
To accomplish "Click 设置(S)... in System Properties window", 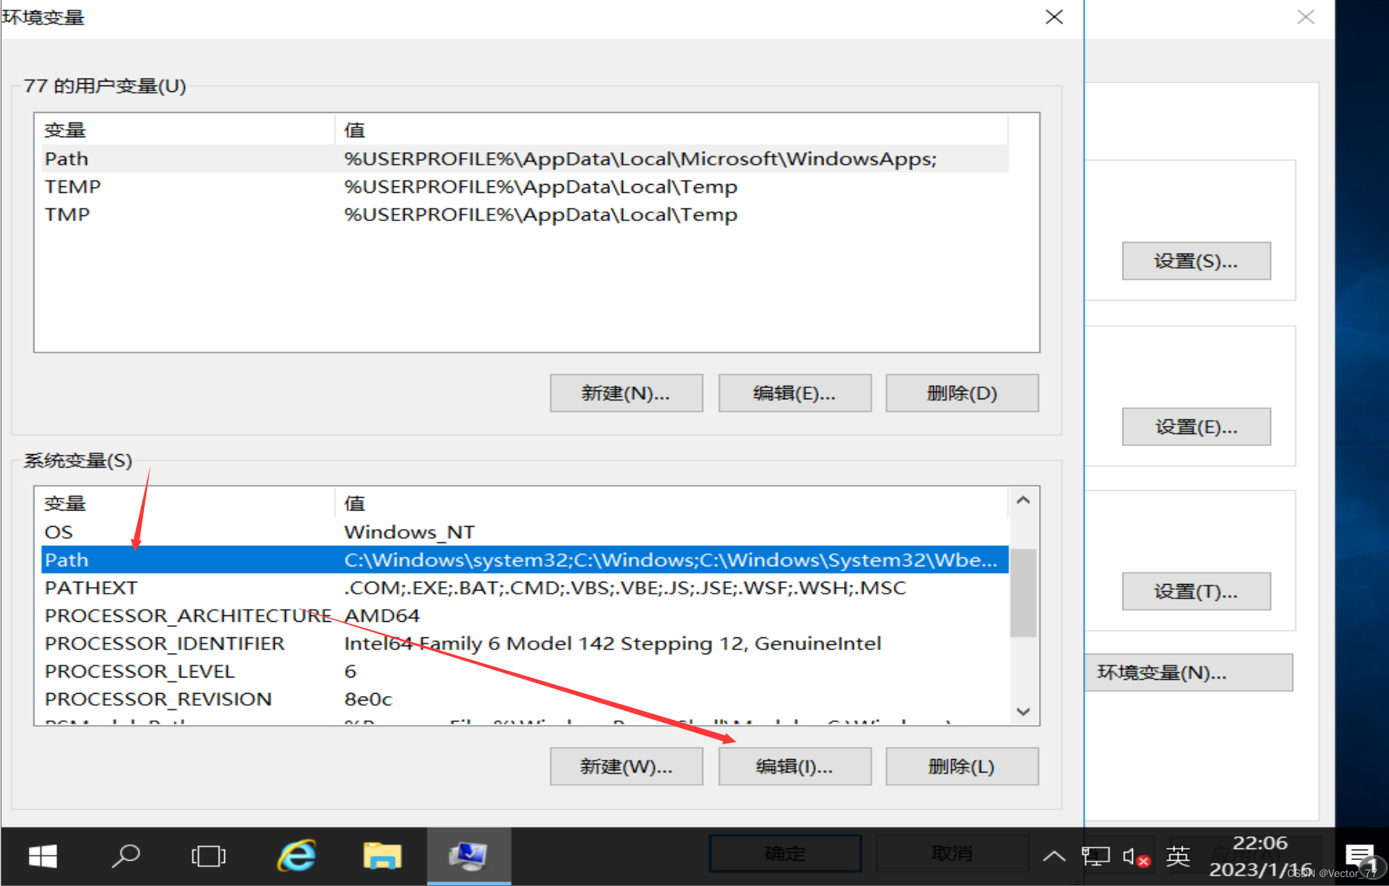I will pyautogui.click(x=1196, y=260).
